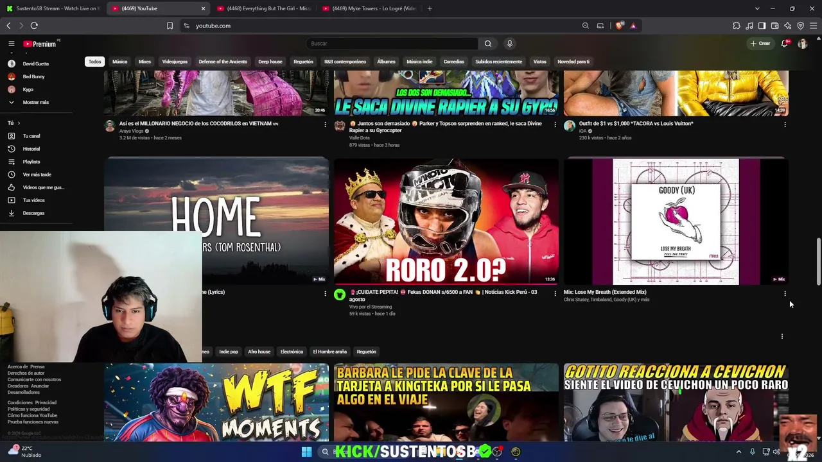The width and height of the screenshot is (822, 462).
Task: Play the WTF Moments video thumbnail
Action: point(216,403)
